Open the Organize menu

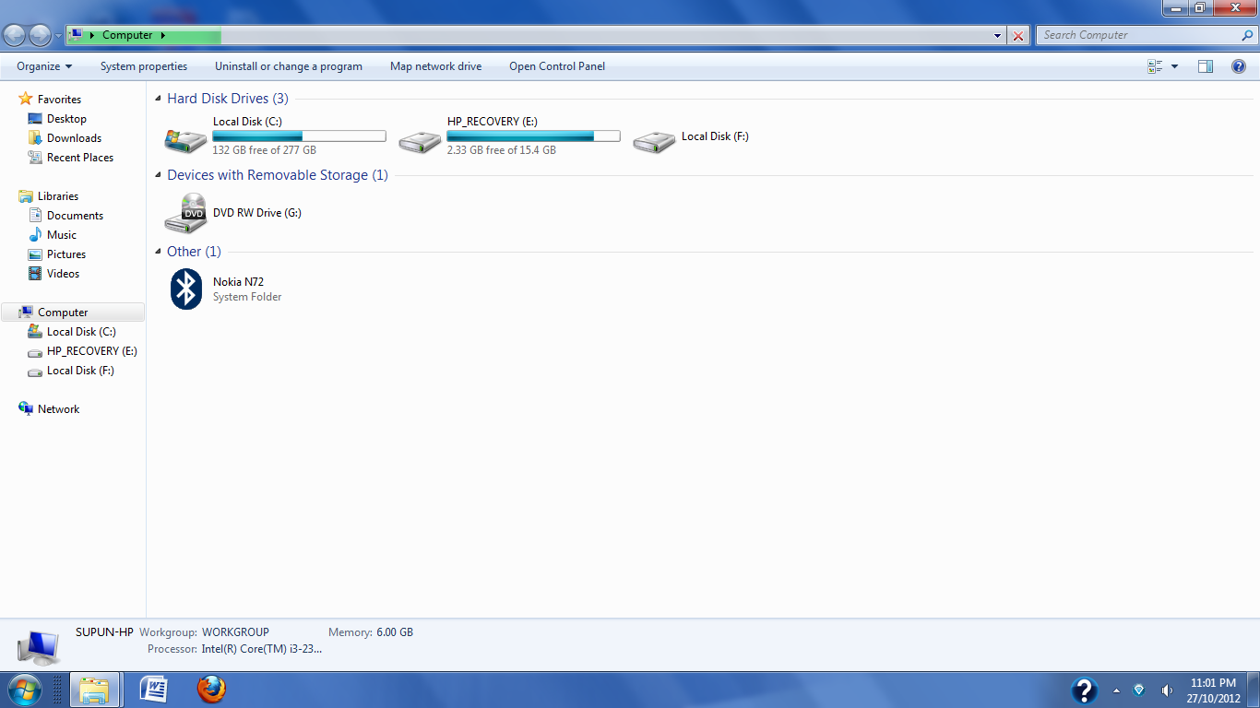(44, 66)
